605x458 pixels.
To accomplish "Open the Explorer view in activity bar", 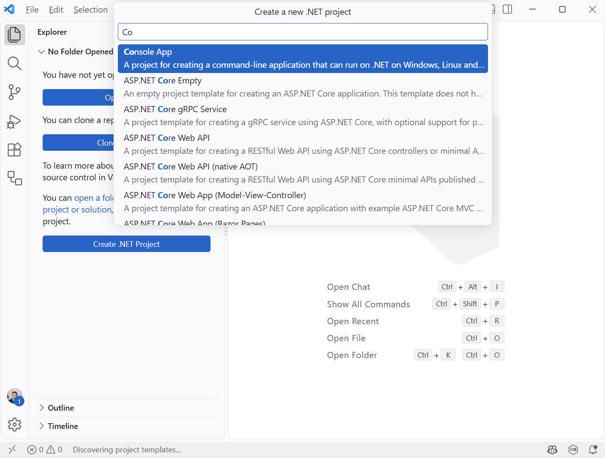I will [14, 35].
